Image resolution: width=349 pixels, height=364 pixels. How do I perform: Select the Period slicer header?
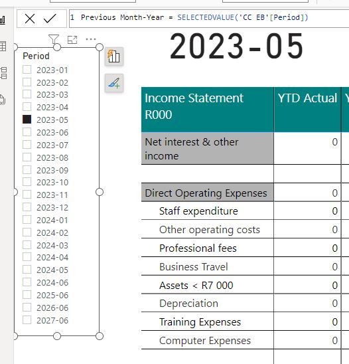click(36, 56)
